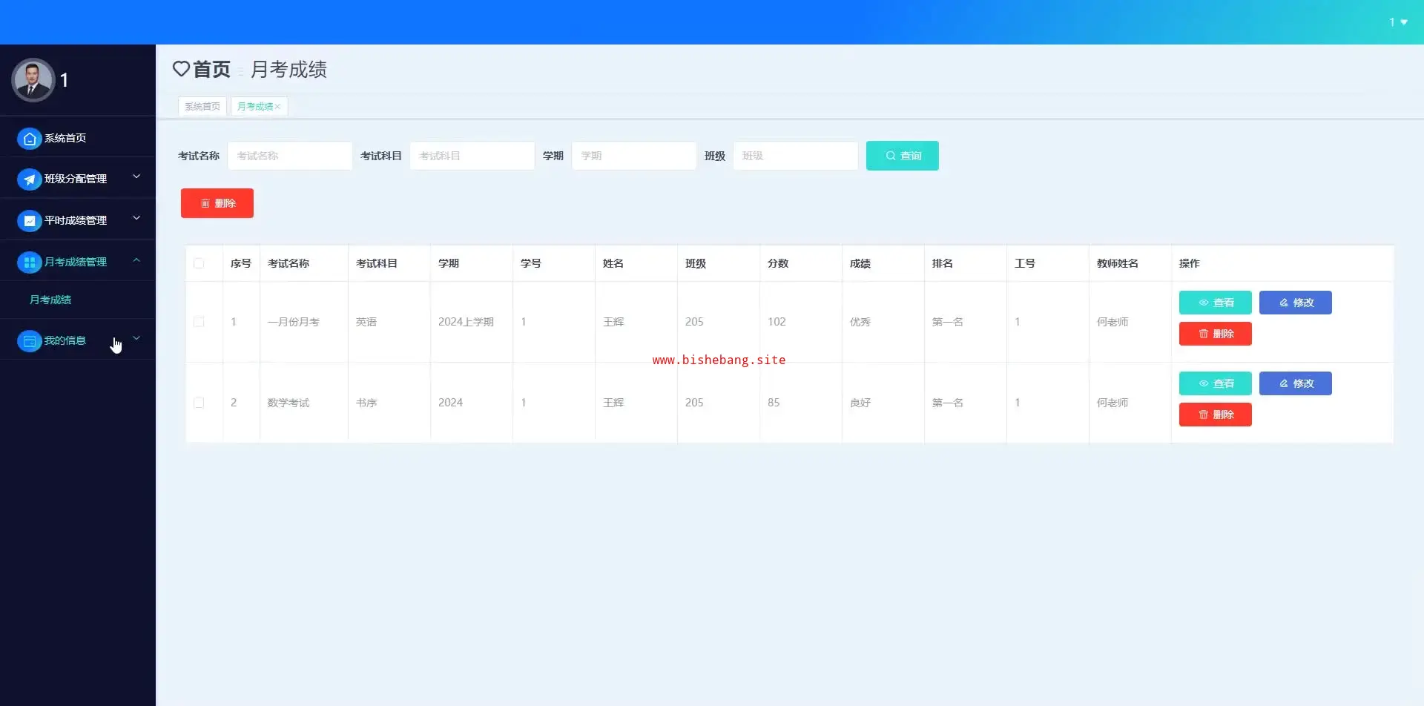Image resolution: width=1424 pixels, height=706 pixels.
Task: View details of the 数学考试 record
Action: (x=1216, y=383)
